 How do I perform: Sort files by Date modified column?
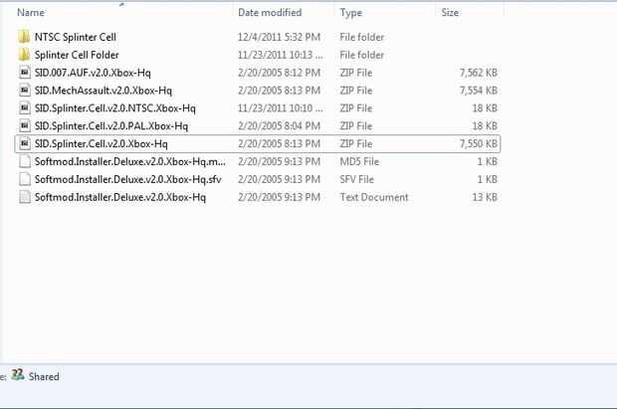(x=270, y=13)
